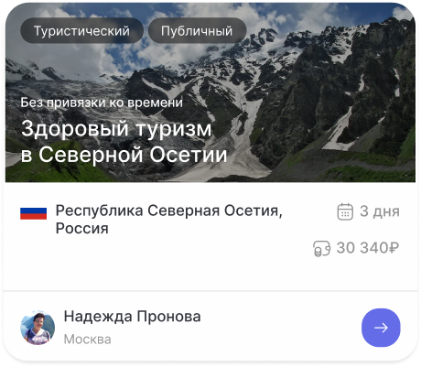Image resolution: width=421 pixels, height=367 pixels.
Task: Click the в Северной Осетии title line
Action: click(x=124, y=154)
